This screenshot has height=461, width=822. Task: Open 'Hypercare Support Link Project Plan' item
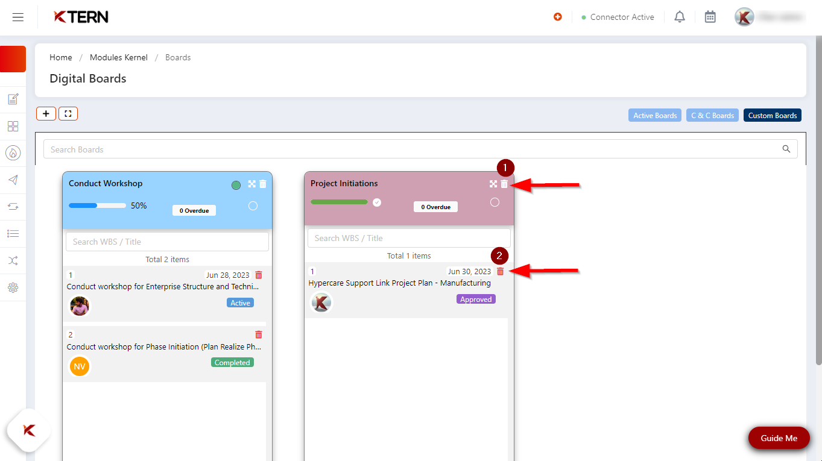coord(399,283)
